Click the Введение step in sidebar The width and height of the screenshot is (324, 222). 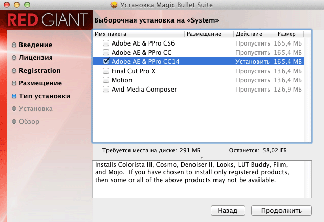(x=35, y=45)
